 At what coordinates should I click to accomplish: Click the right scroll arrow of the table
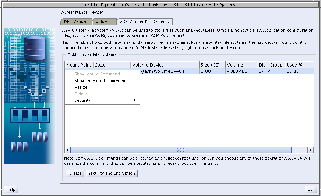coord(311,150)
